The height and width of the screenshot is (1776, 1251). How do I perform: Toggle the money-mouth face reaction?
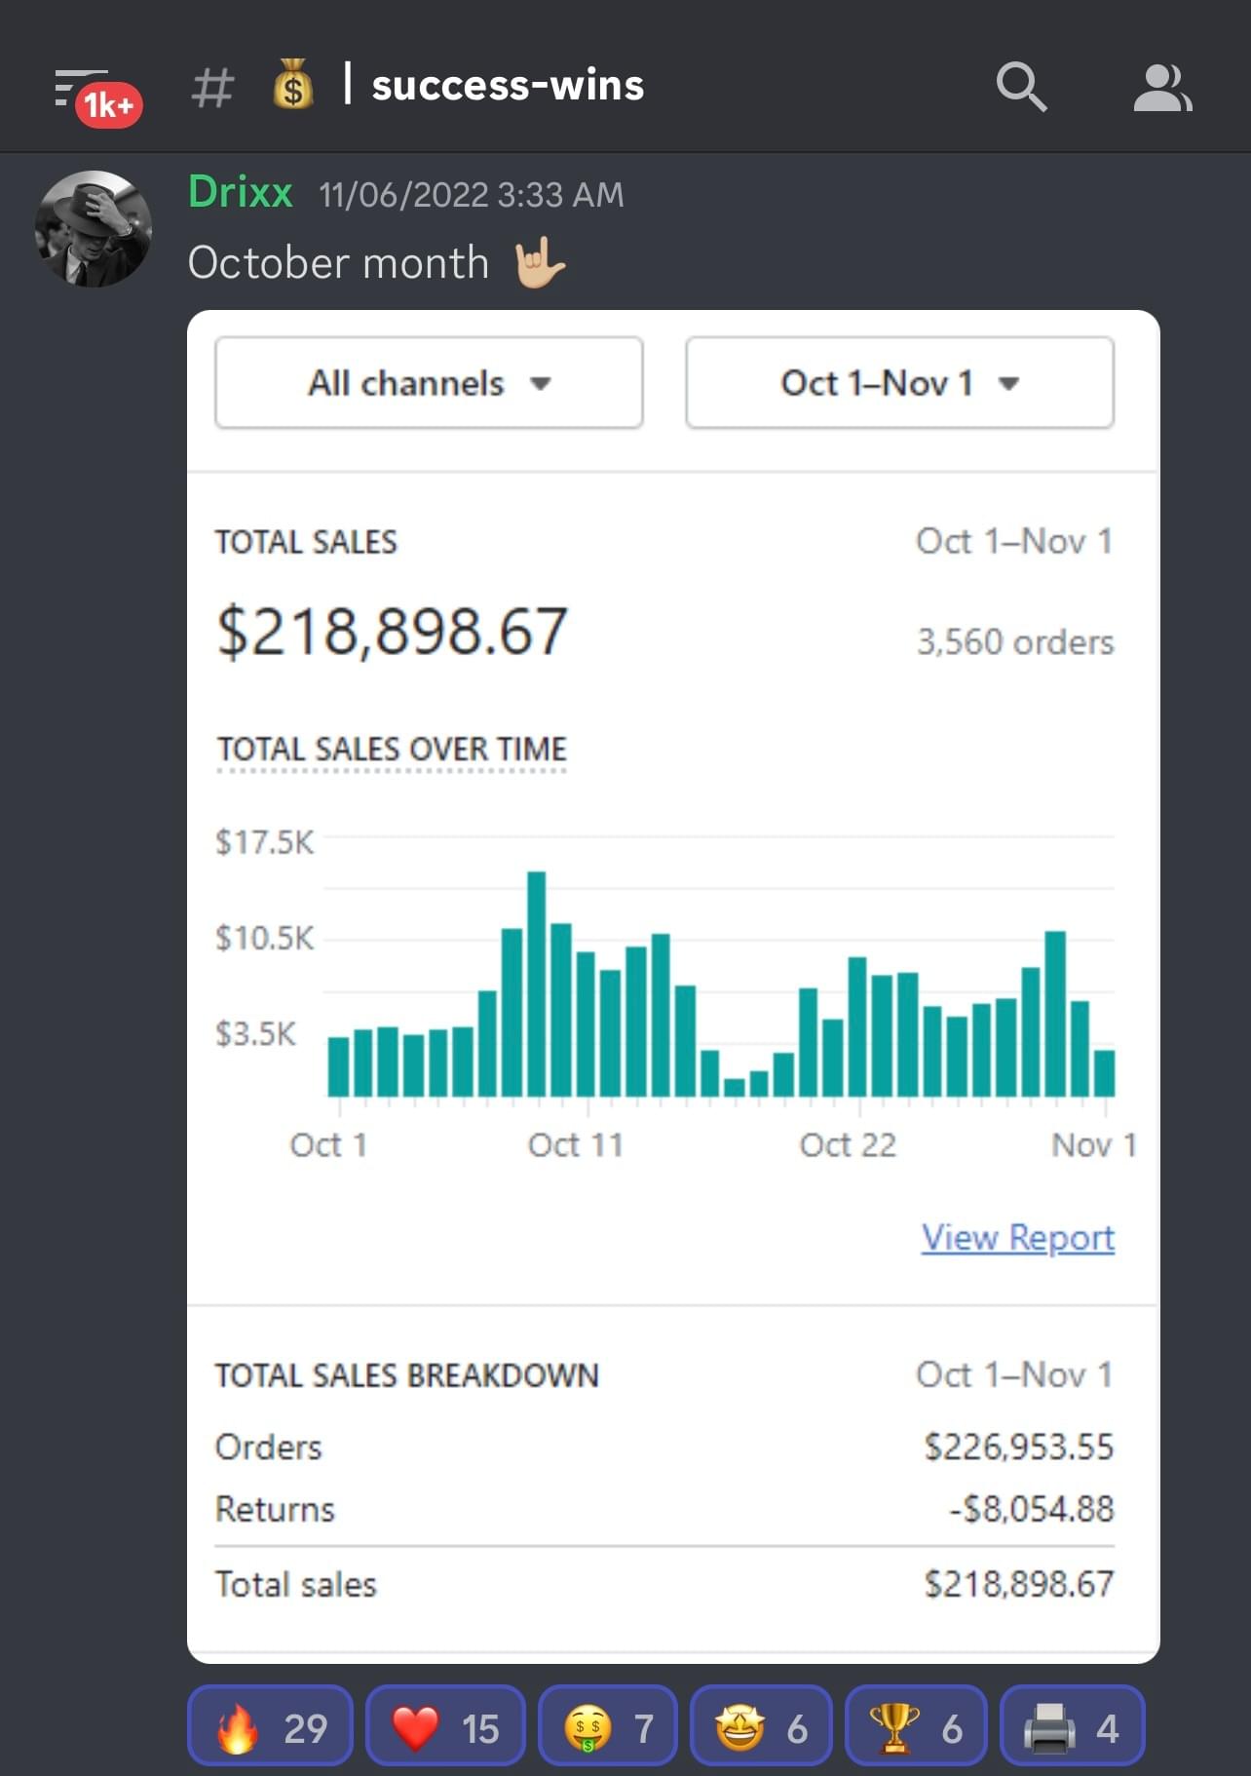(607, 1727)
